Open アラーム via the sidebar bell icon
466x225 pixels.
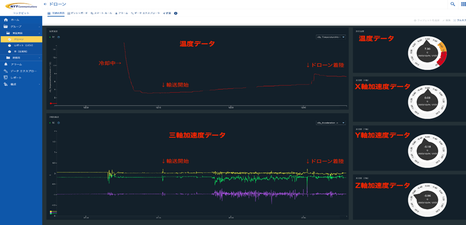(x=5, y=64)
